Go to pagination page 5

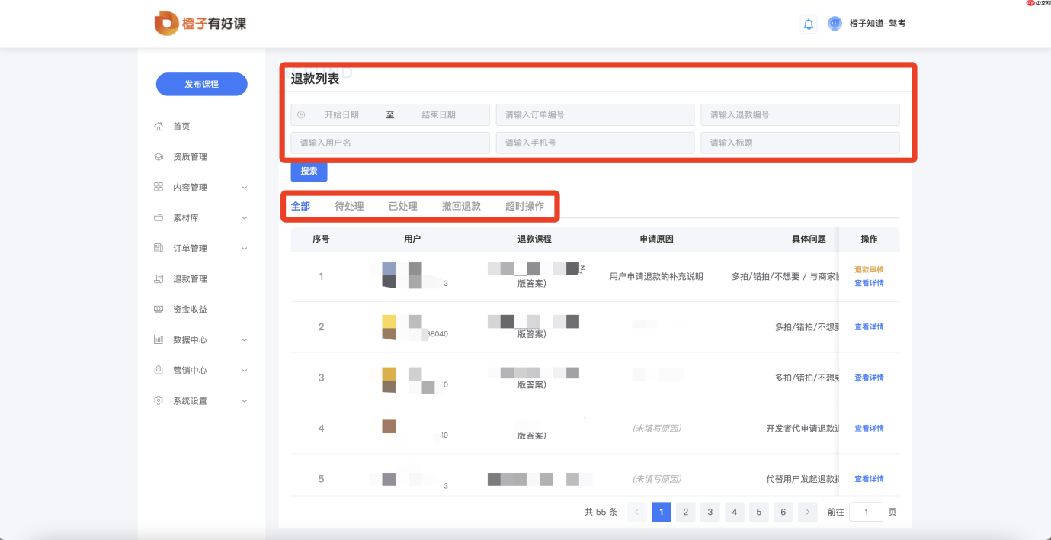tap(759, 512)
